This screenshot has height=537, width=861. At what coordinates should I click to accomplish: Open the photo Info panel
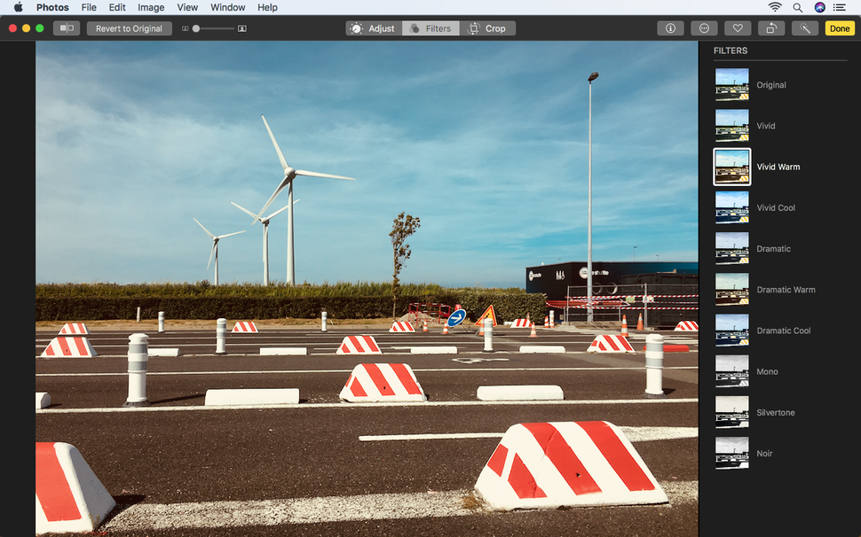670,27
